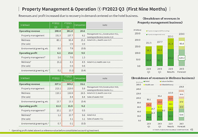Click the page number 45
The image size is (198, 137).
point(192,130)
